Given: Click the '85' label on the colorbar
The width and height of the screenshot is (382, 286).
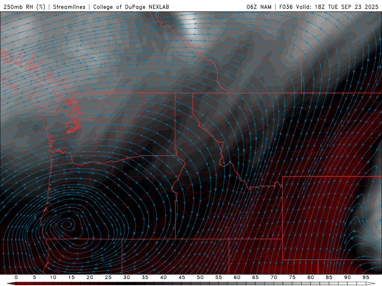Looking at the screenshot, I should [329, 277].
